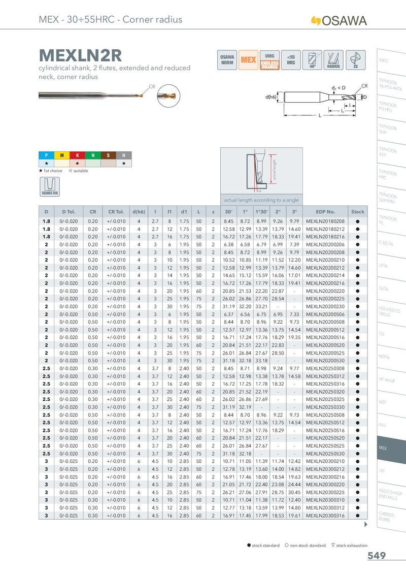The height and width of the screenshot is (575, 406).
Task: Click the blue P material swatch
Action: [x=46, y=155]
